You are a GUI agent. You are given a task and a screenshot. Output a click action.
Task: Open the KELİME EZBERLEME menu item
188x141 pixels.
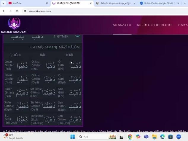pyautogui.click(x=155, y=25)
